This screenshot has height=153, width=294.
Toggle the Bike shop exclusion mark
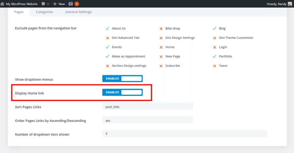click(x=161, y=29)
